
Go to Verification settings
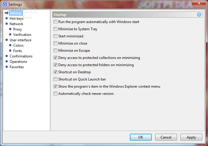[22, 35]
